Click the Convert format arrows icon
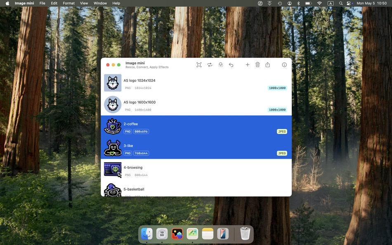This screenshot has height=245, width=392. pyautogui.click(x=210, y=65)
